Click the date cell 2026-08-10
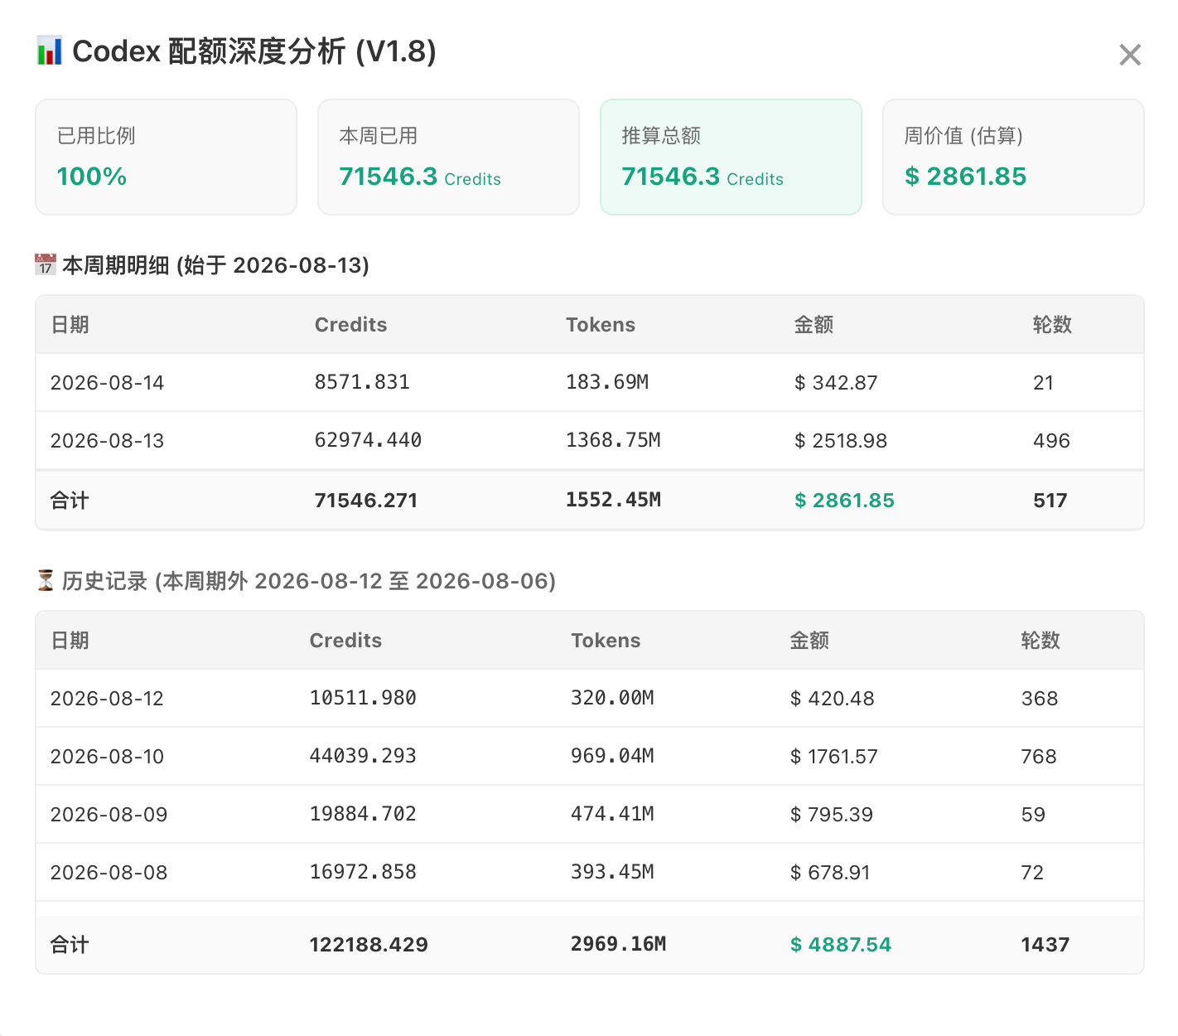 [107, 757]
